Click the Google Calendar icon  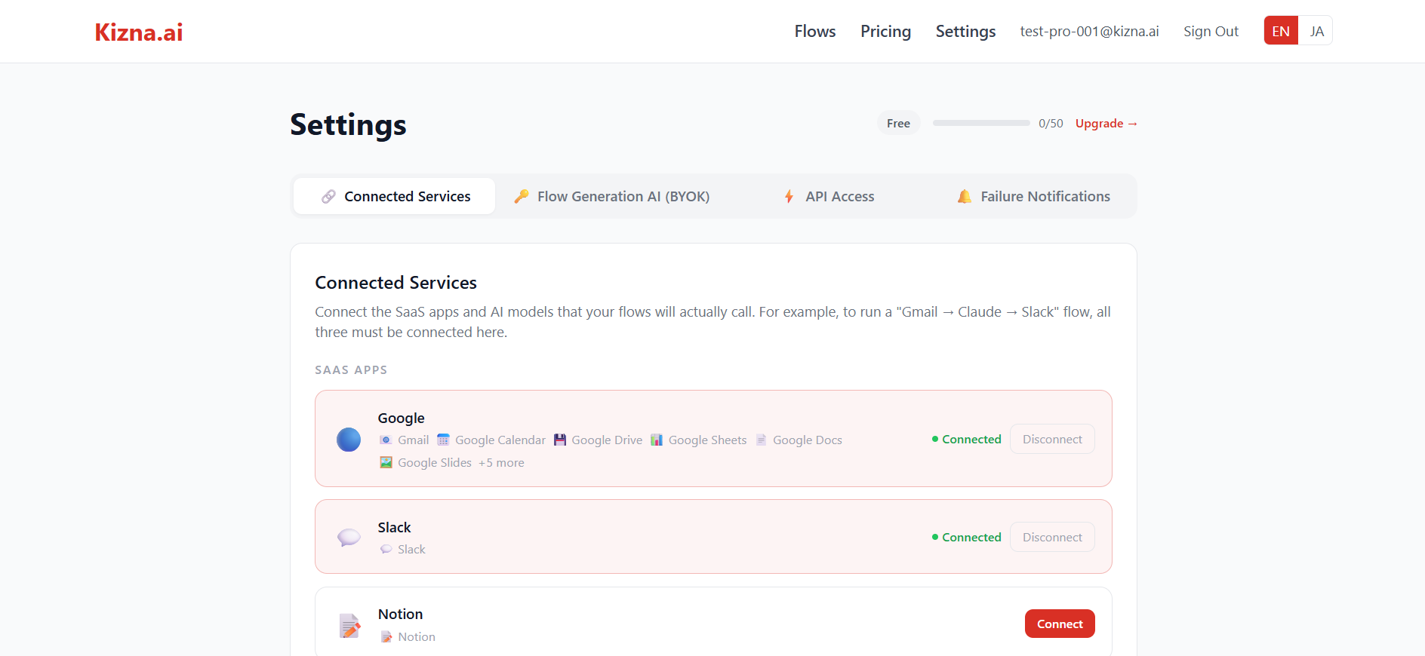(443, 440)
